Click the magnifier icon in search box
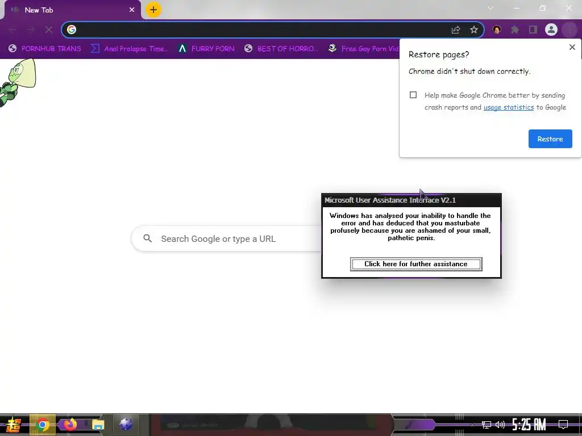 tap(147, 238)
